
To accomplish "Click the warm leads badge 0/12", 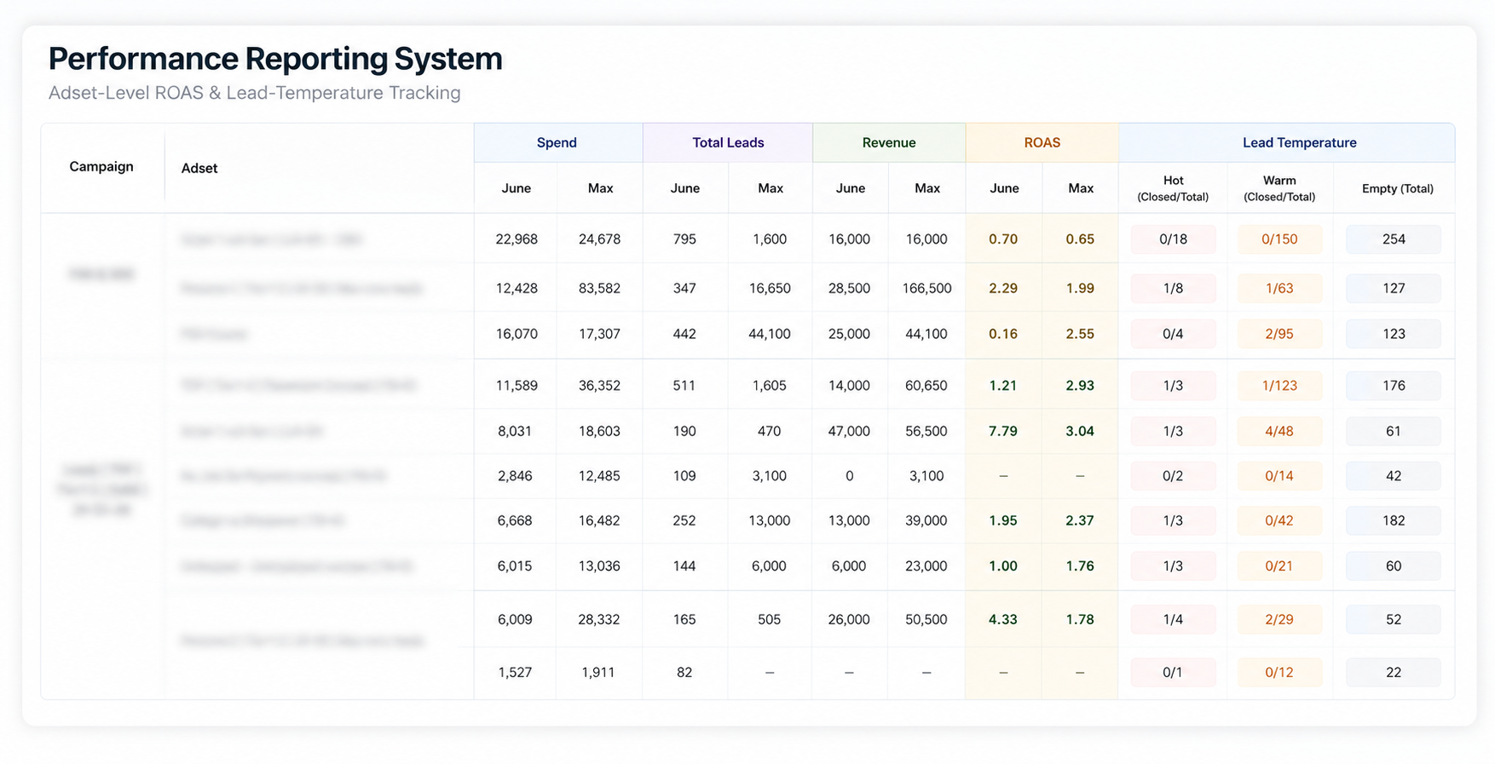I will coord(1280,673).
